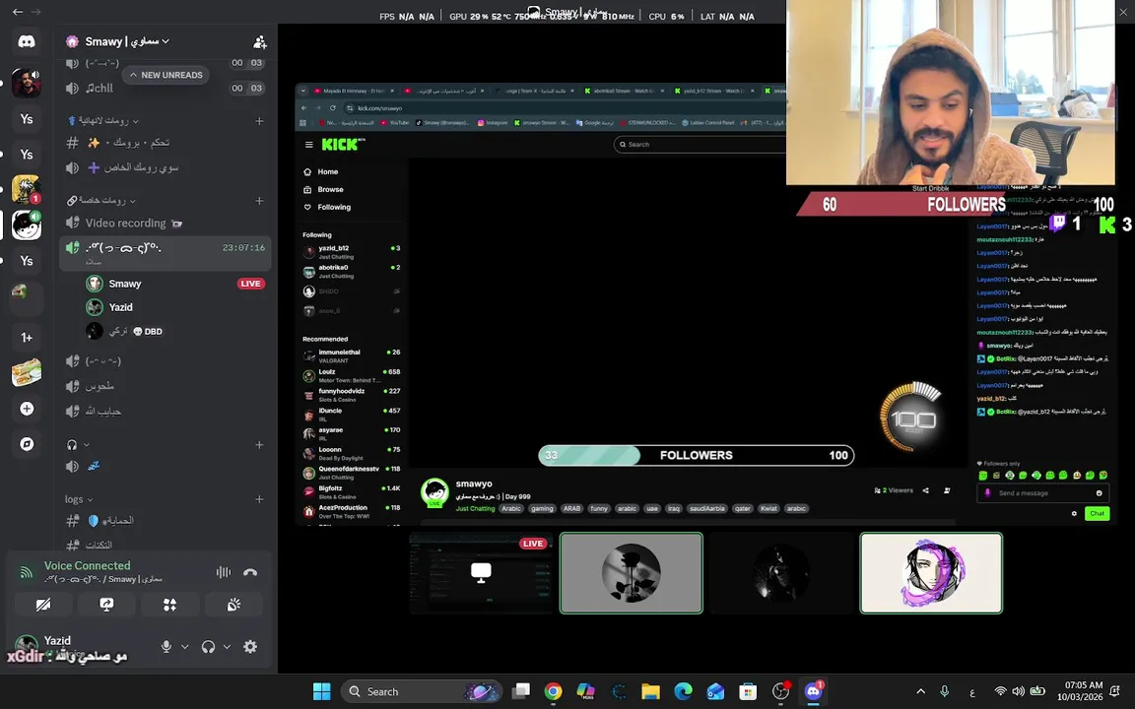Open File Explorer from the taskbar
This screenshot has height=709, width=1135.
(650, 691)
